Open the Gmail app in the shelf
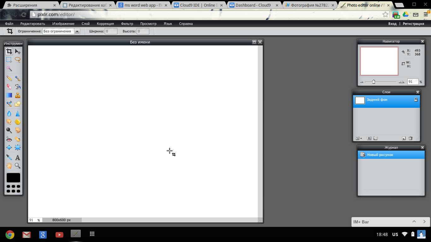 click(27, 234)
